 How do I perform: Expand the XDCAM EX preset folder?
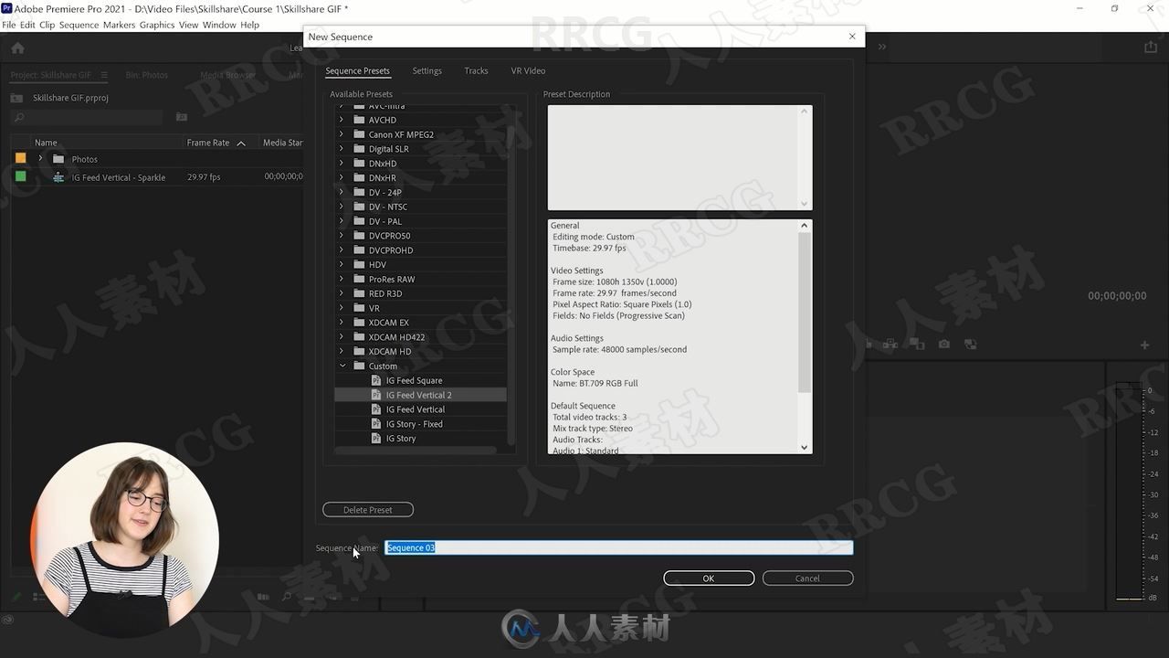pos(342,323)
